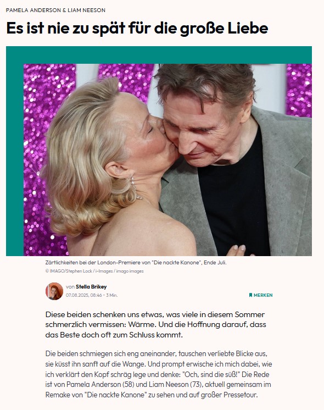324x410 pixels.
Task: Save the article with the MERKEN label
Action: pos(261,295)
